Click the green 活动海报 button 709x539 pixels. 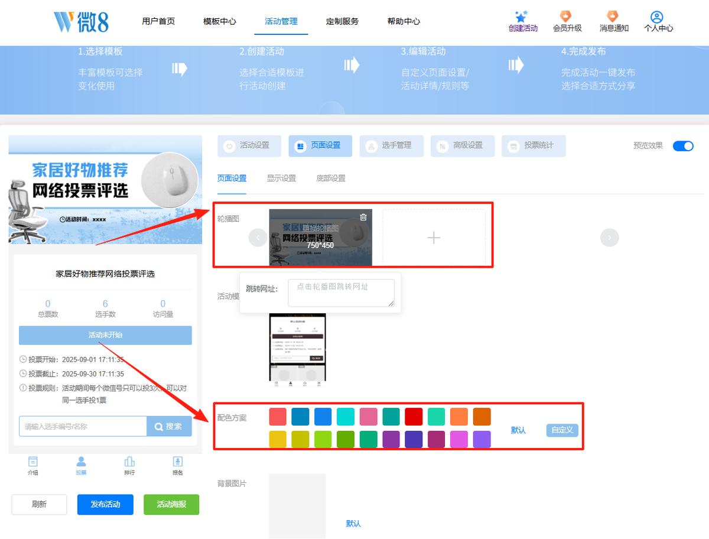(x=171, y=505)
